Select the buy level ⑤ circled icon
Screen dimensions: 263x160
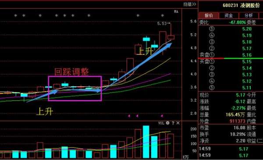(x=212, y=88)
